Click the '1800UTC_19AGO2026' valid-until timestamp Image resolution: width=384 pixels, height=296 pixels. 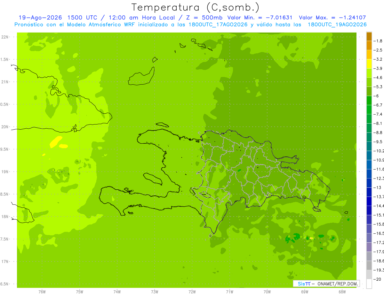click(x=337, y=25)
